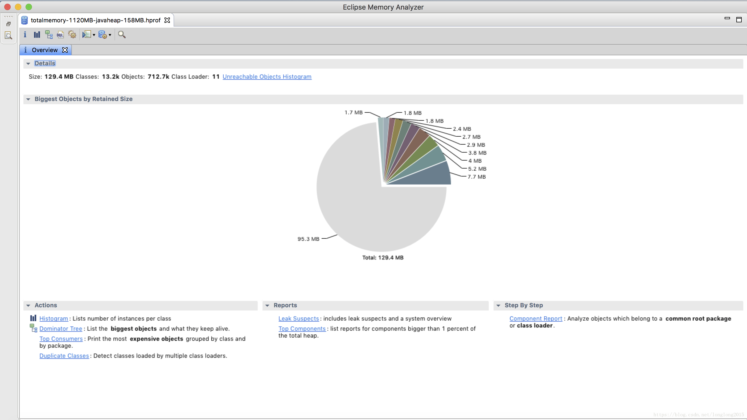747x420 pixels.
Task: Click the Total: 129.4 MB text
Action: pos(383,258)
